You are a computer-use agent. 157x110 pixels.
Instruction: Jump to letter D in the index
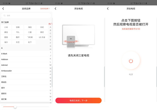pyautogui.click(x=50, y=36)
